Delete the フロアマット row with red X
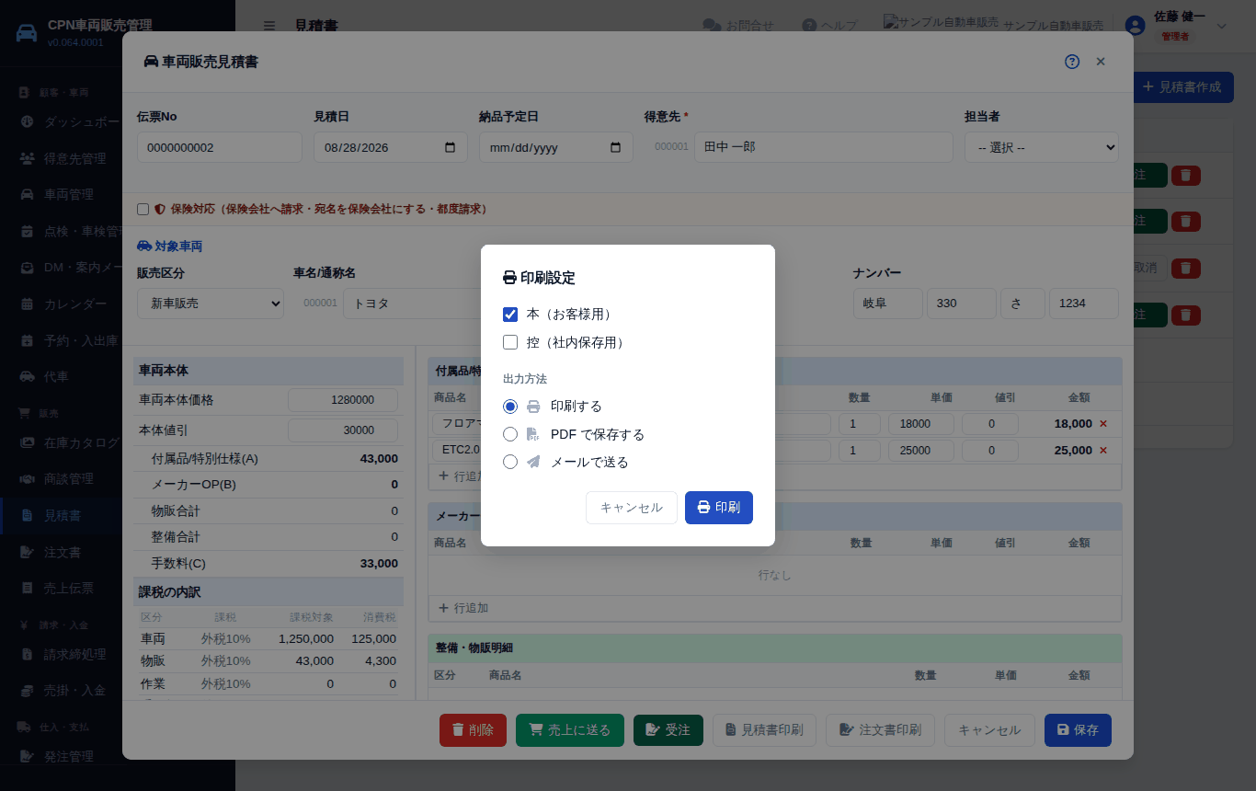 coord(1103,424)
